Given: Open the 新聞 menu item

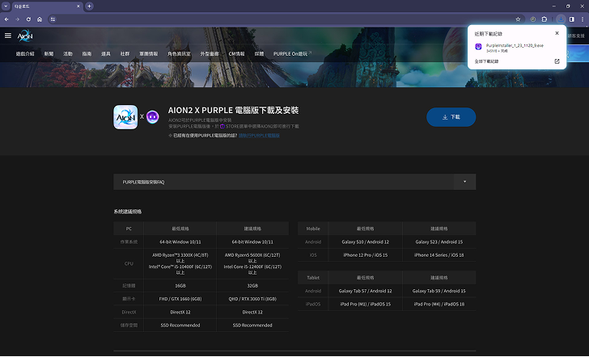Looking at the screenshot, I should point(49,53).
